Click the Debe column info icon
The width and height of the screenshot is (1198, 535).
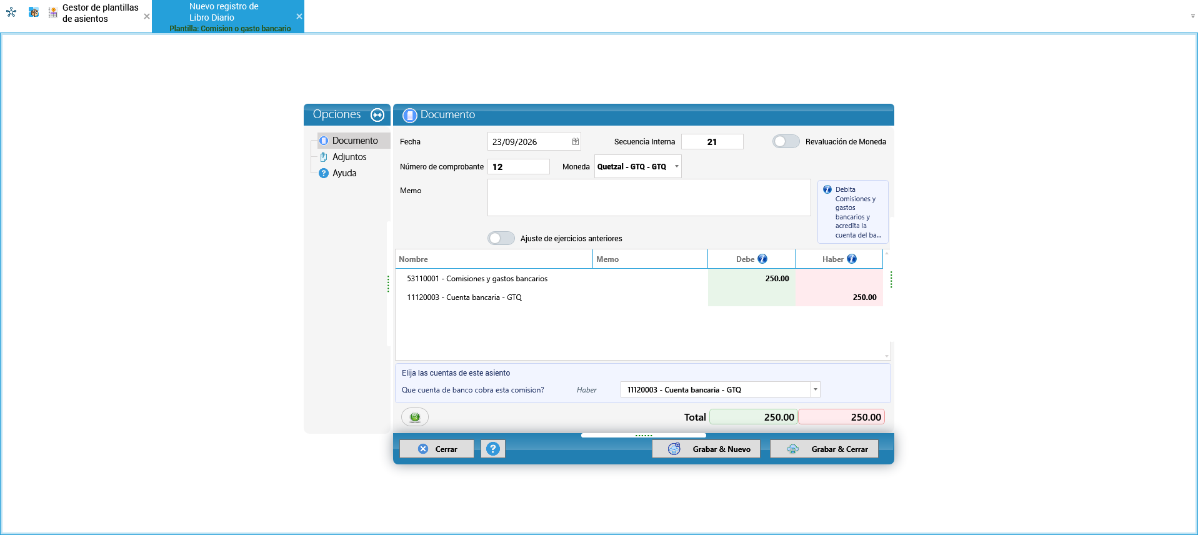coord(762,259)
